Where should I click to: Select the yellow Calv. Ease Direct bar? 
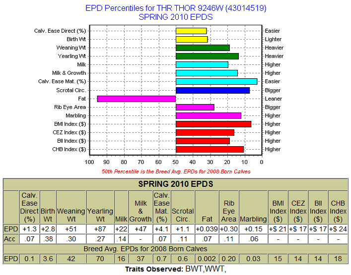[x=191, y=31]
